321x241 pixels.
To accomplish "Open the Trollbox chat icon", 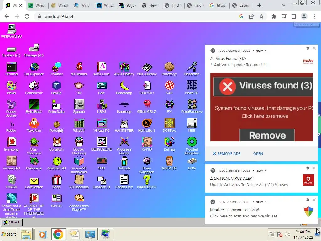I will pyautogui.click(x=56, y=69).
